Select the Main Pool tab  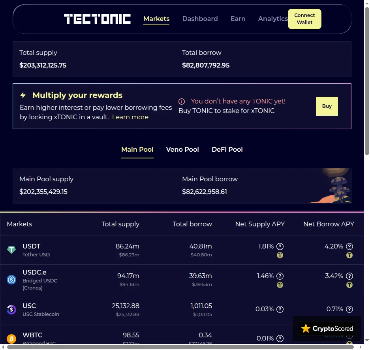coord(137,149)
